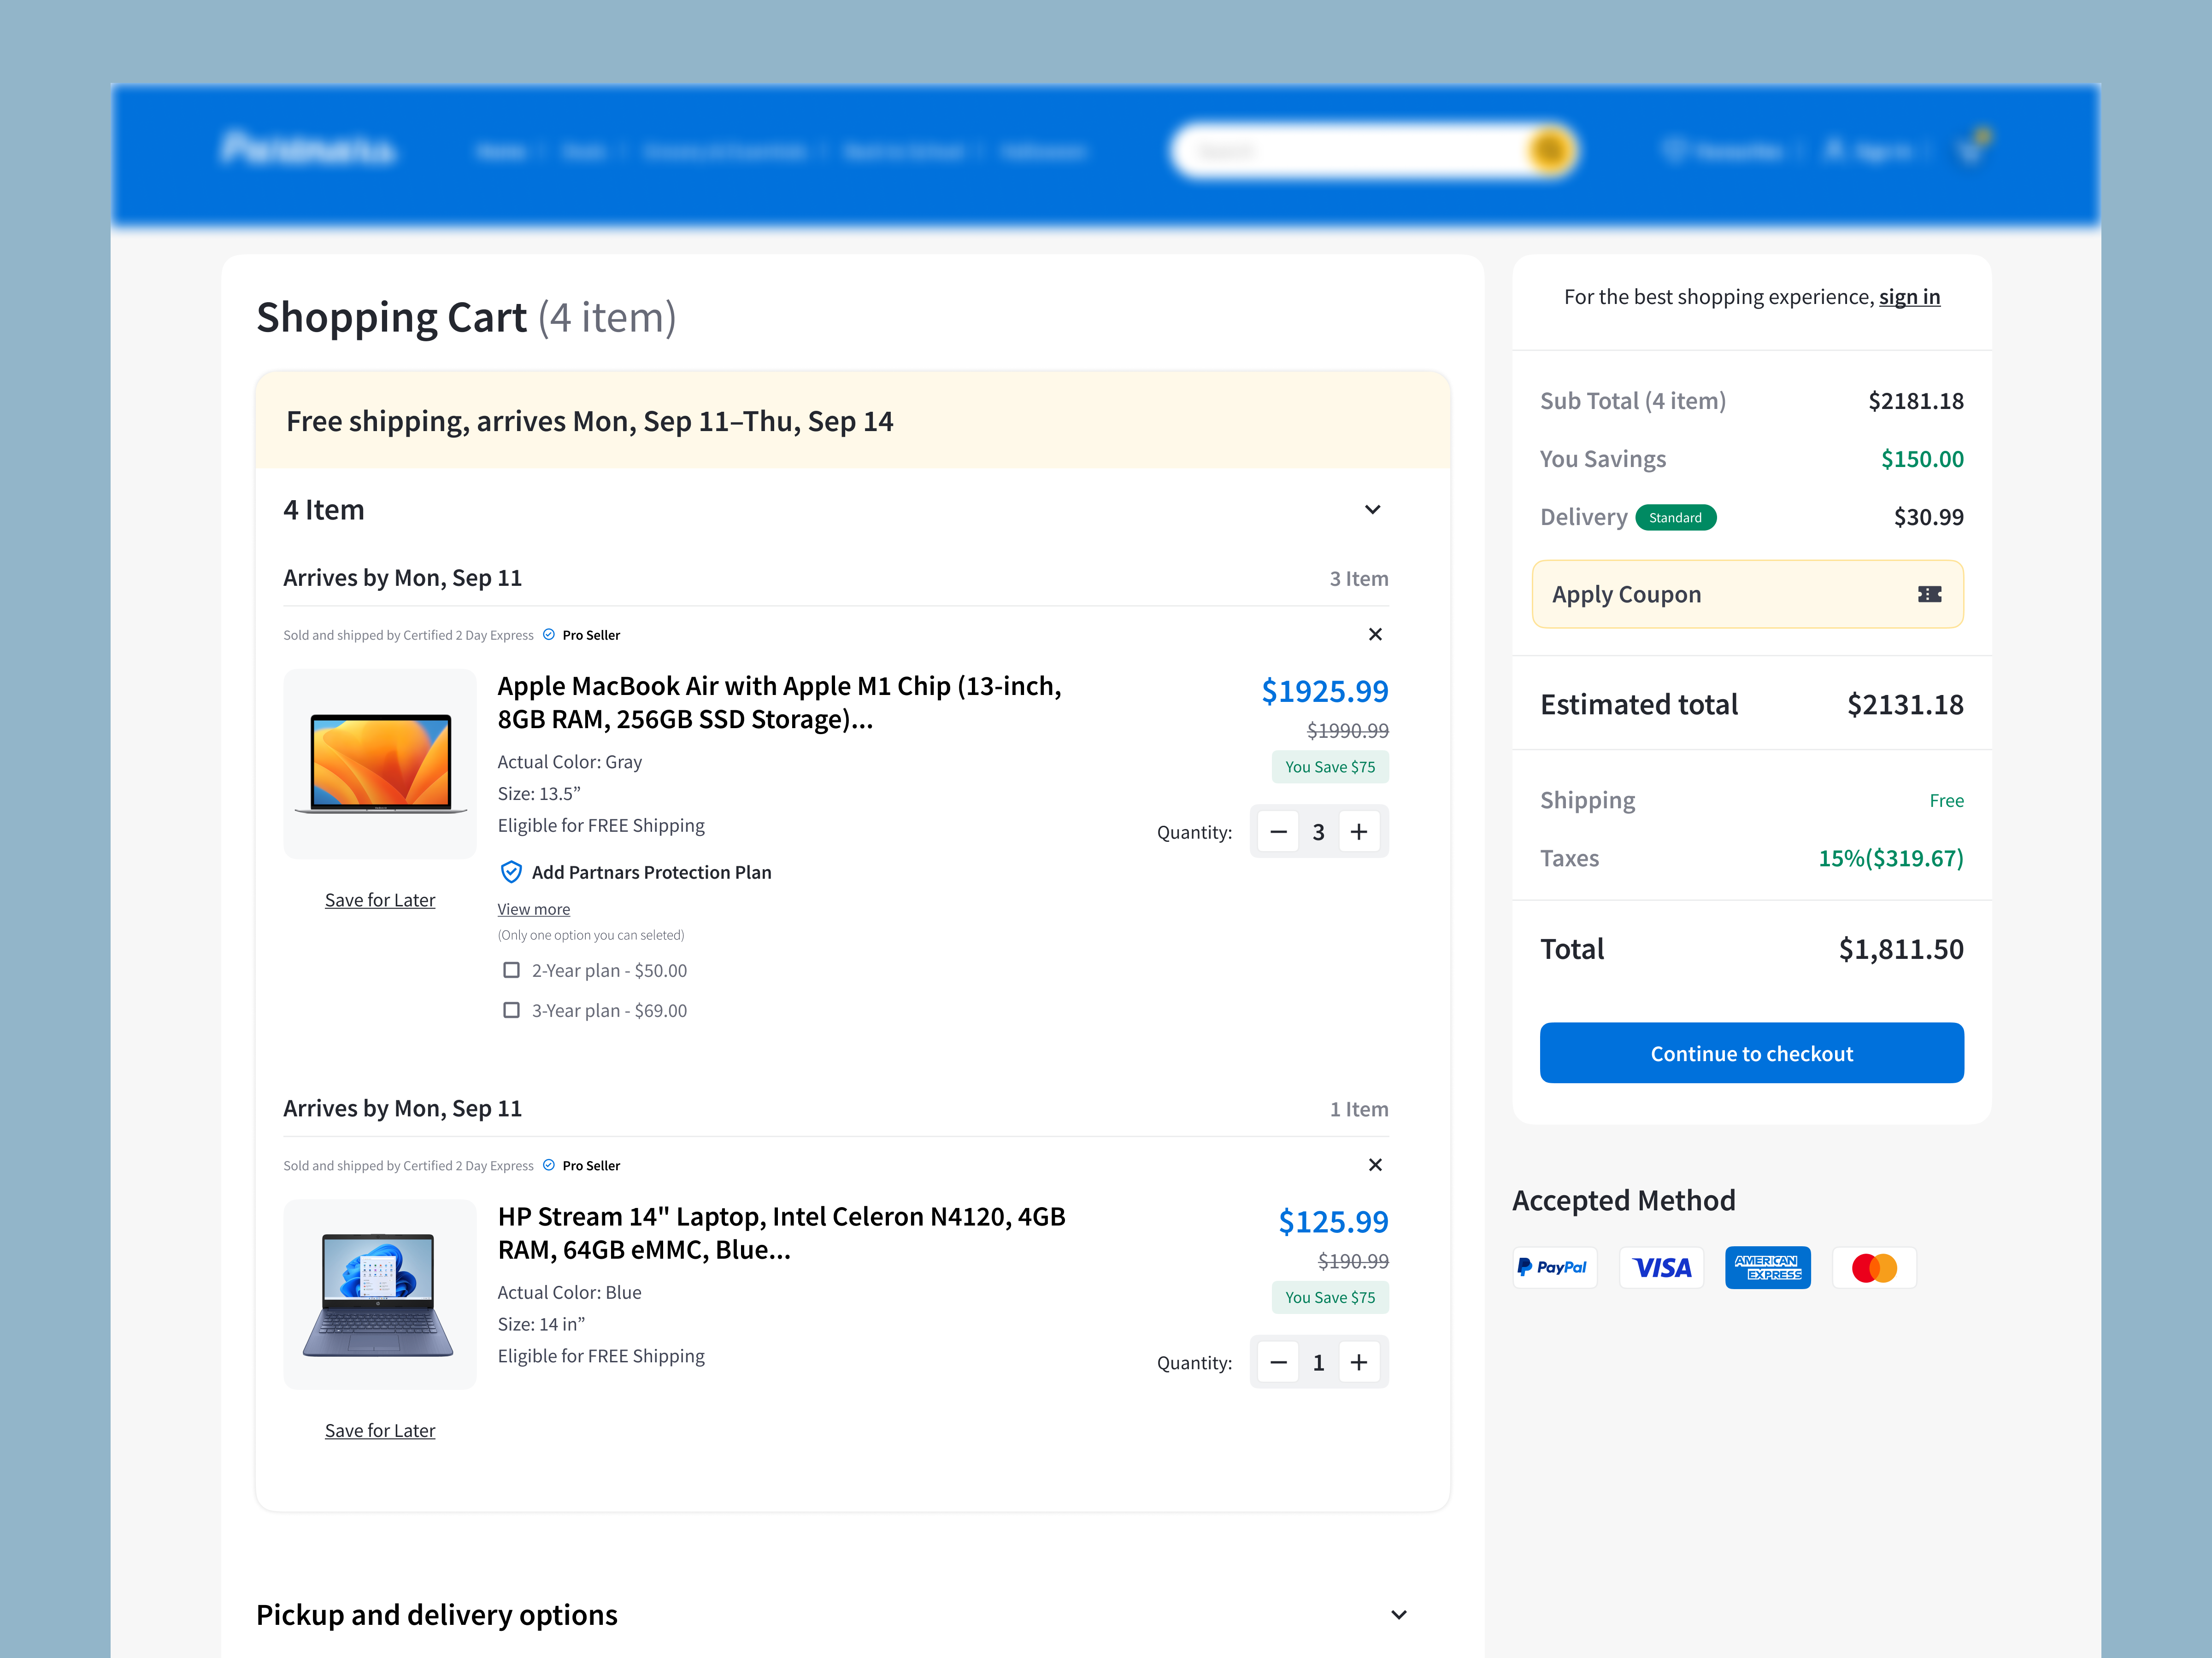
Task: Increase MacBook Air quantity with plus
Action: click(1359, 831)
